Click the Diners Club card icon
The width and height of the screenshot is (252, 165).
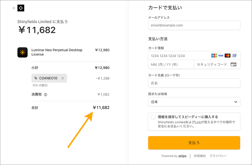click(x=234, y=56)
